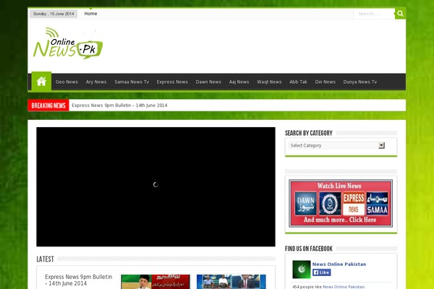The width and height of the screenshot is (434, 289).
Task: Open latest post Express News 9pm Bulletin 14th June
Action: point(79,280)
